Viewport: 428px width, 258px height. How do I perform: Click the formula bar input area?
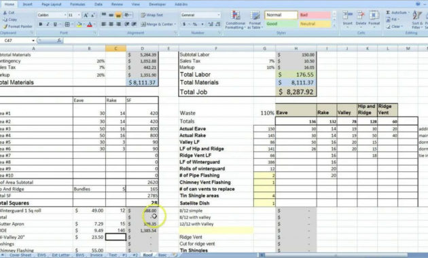(245, 41)
